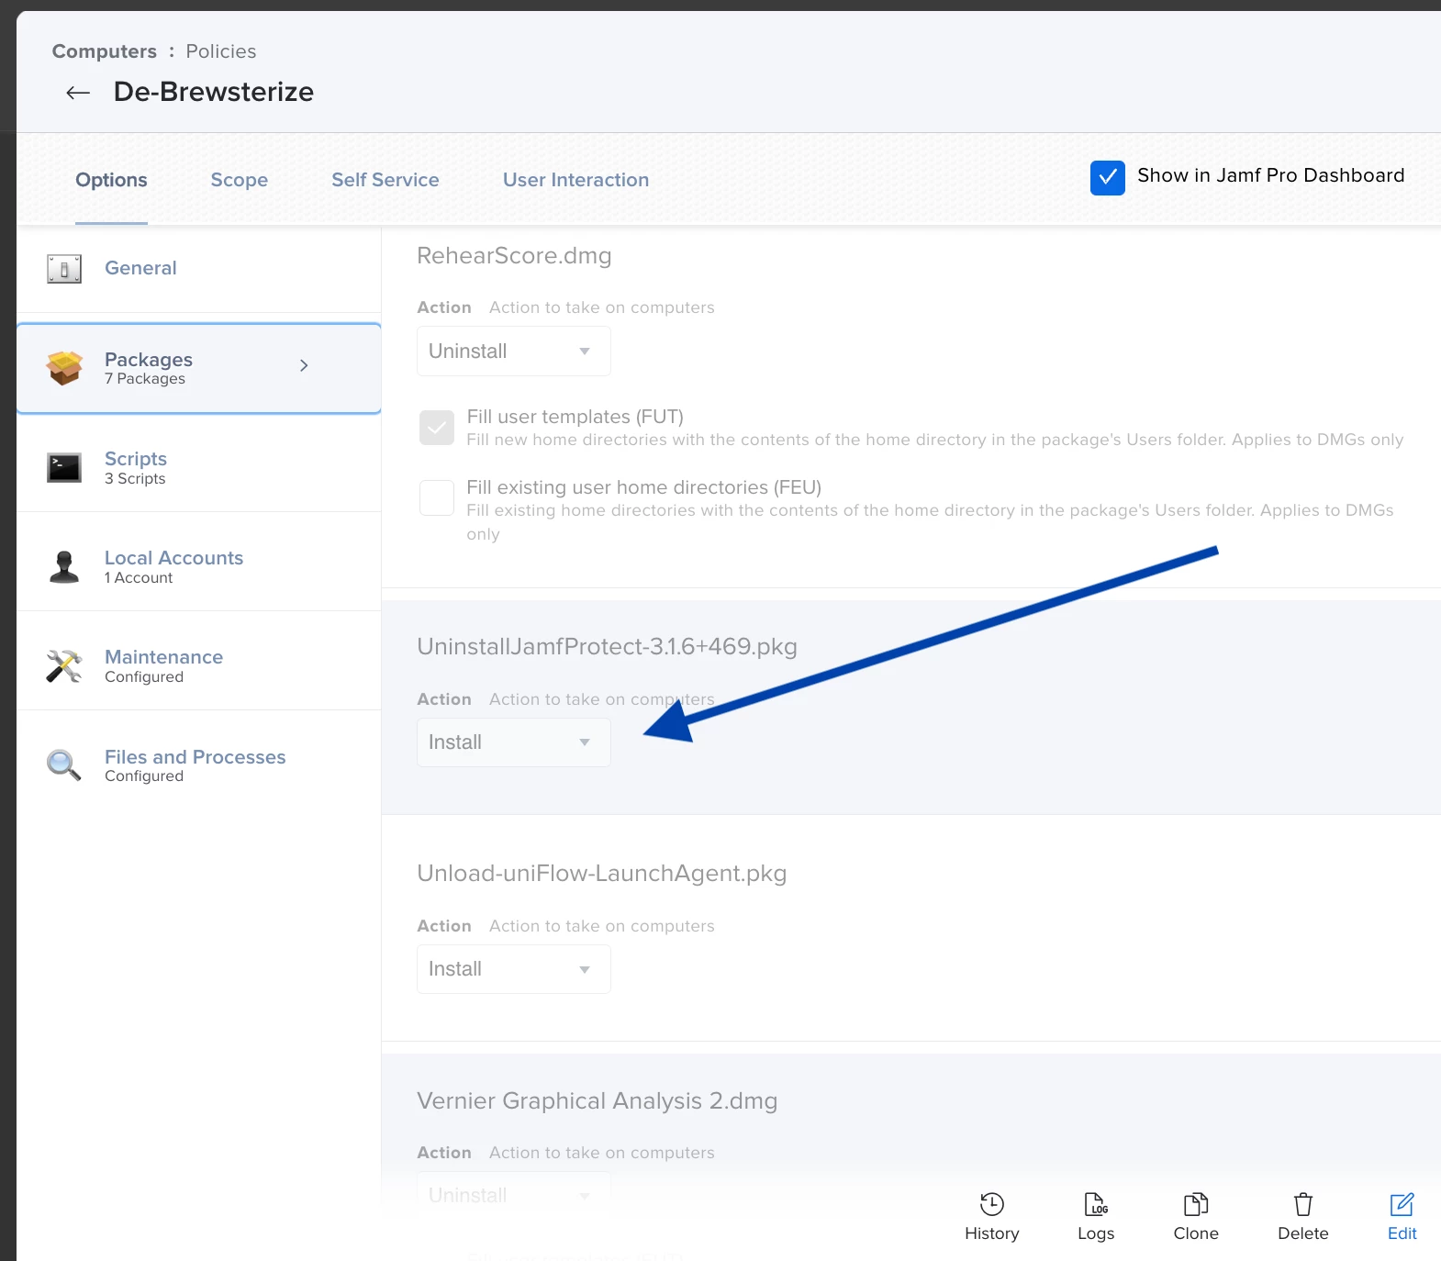Select UninstallJamfProtect-3.1.6+469.pkg title

[607, 647]
